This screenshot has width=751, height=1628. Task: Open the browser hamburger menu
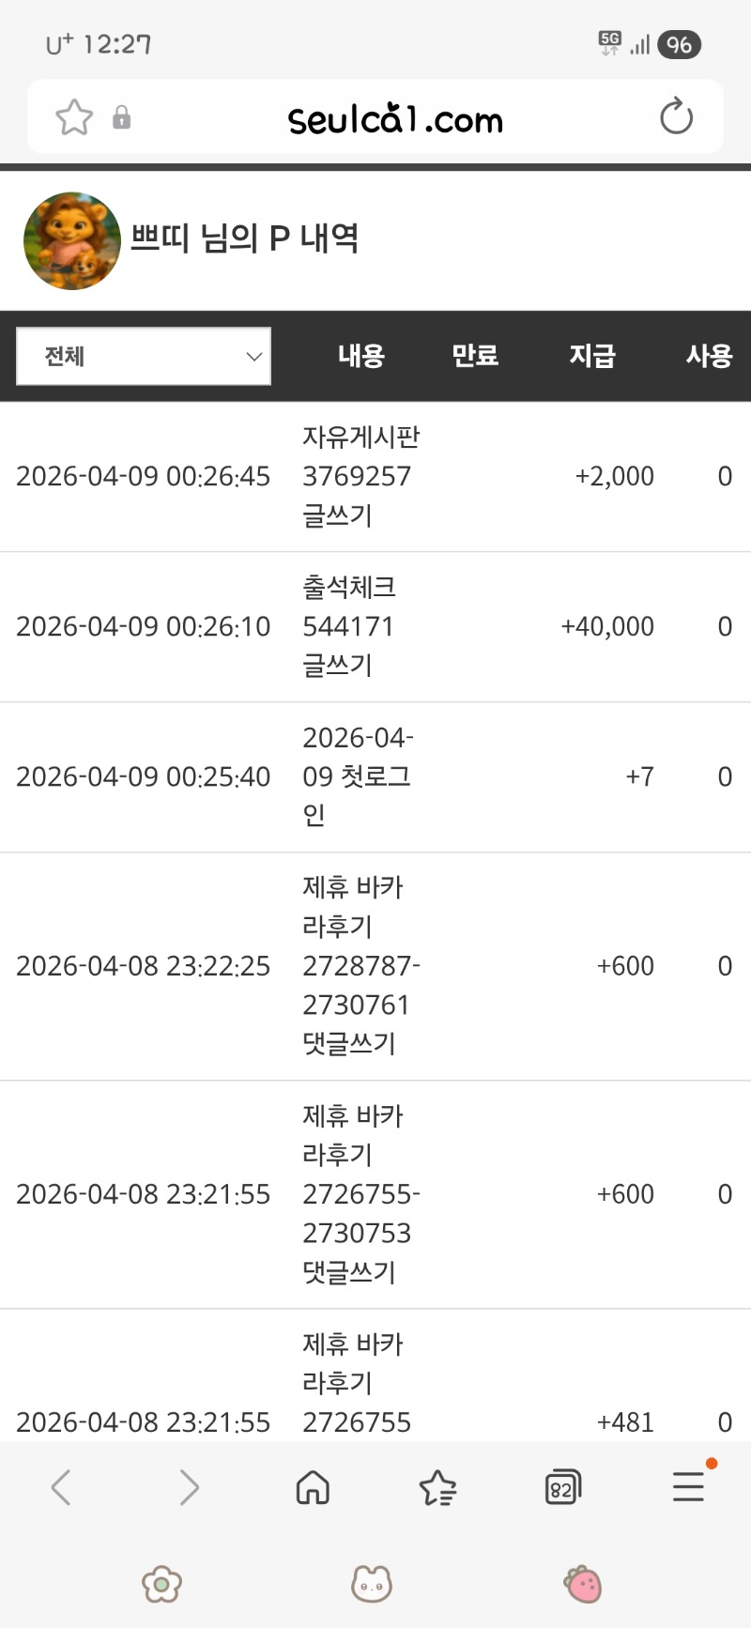click(x=688, y=1487)
